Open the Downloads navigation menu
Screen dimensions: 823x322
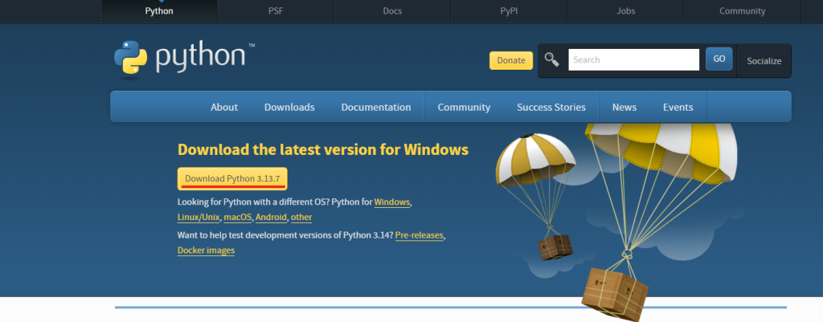coord(289,107)
